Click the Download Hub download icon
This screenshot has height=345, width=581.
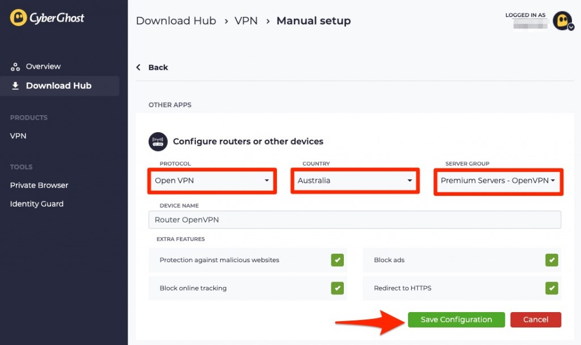point(15,86)
